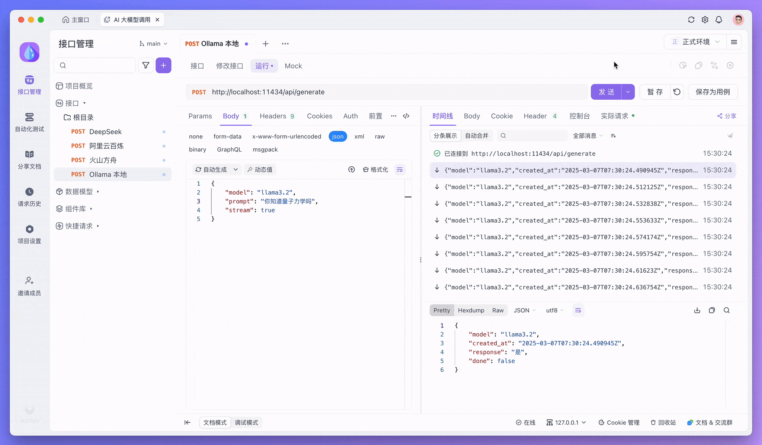The width and height of the screenshot is (762, 445).
Task: Toggle word wrap in request body editor
Action: point(400,170)
